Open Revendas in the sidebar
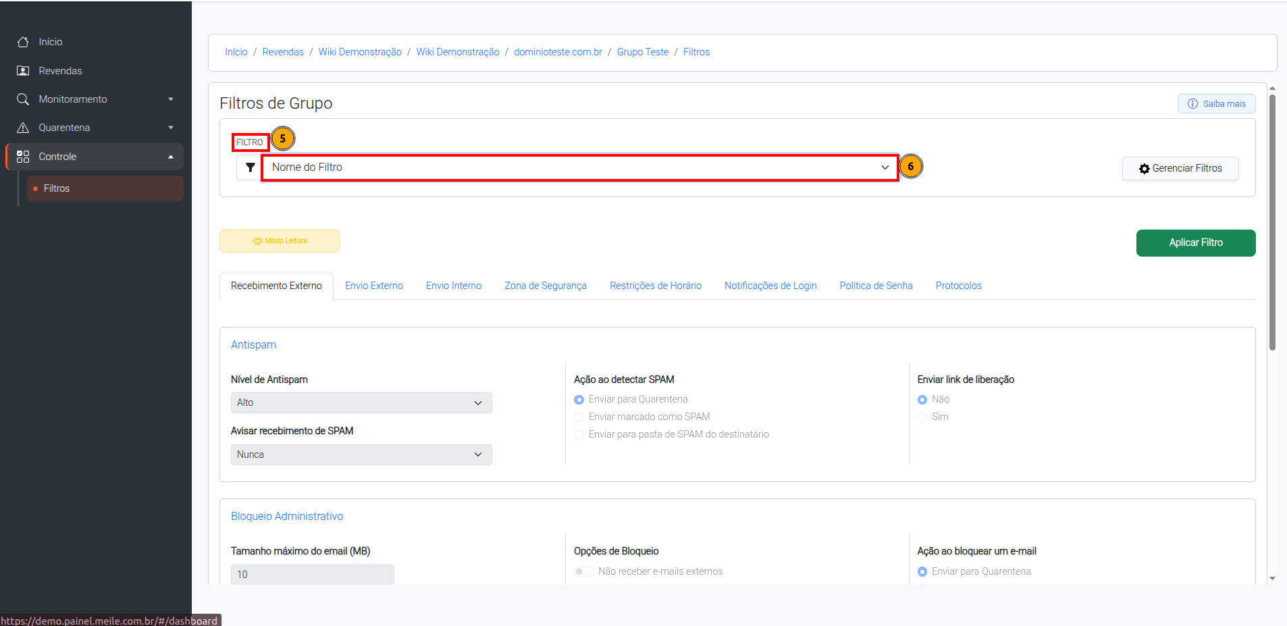This screenshot has width=1287, height=626. (95, 71)
